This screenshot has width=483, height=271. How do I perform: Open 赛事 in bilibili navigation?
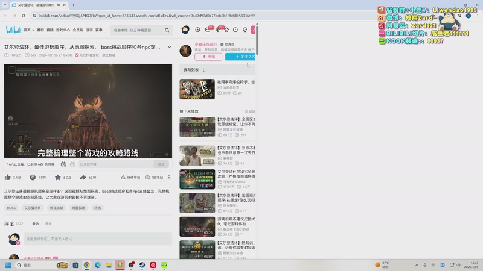coord(98,30)
